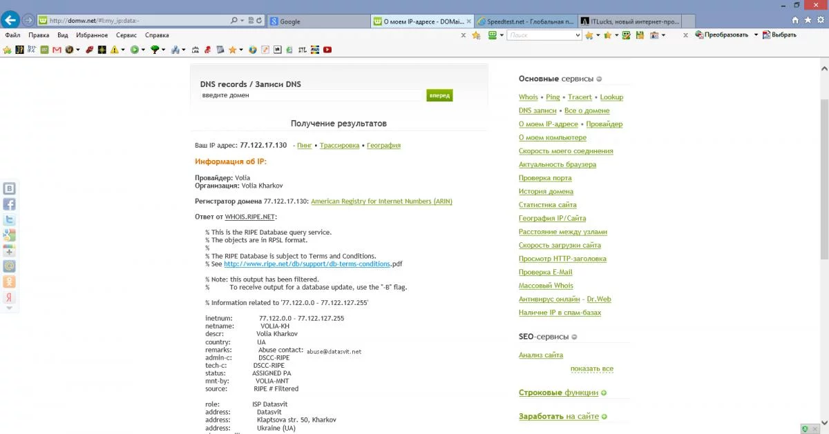Expand the share sidebar down arrow
Image resolution: width=829 pixels, height=434 pixels.
(9, 308)
